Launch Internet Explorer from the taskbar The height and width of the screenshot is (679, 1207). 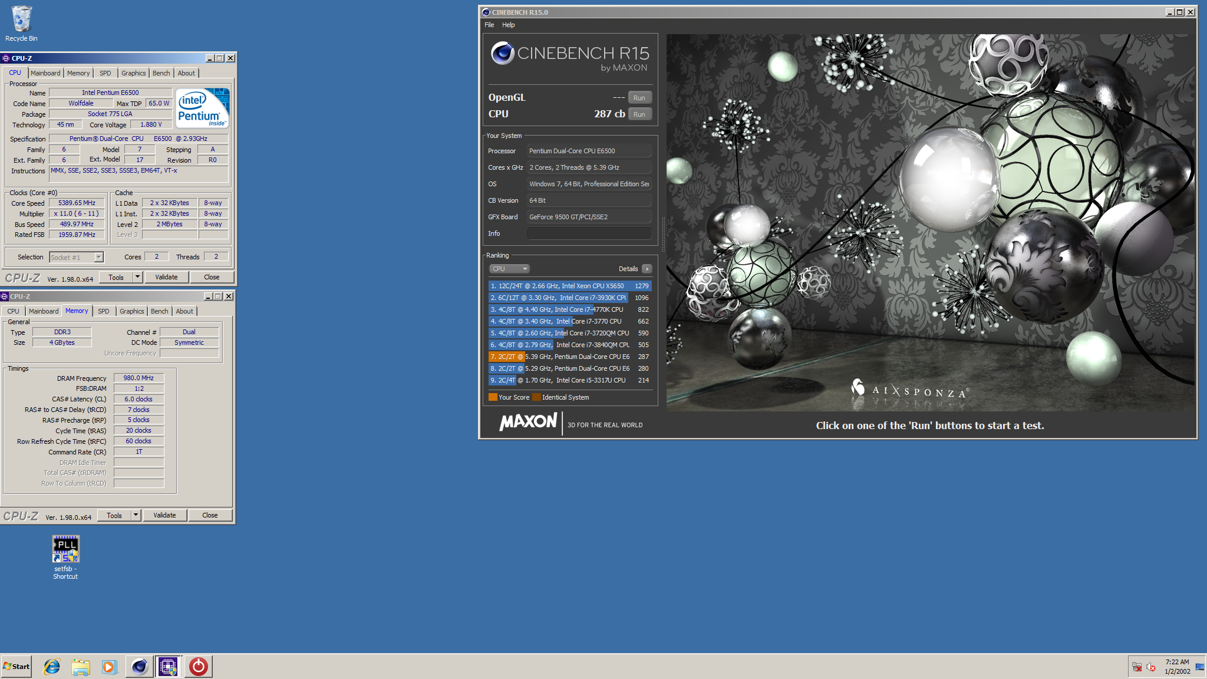[x=52, y=667]
